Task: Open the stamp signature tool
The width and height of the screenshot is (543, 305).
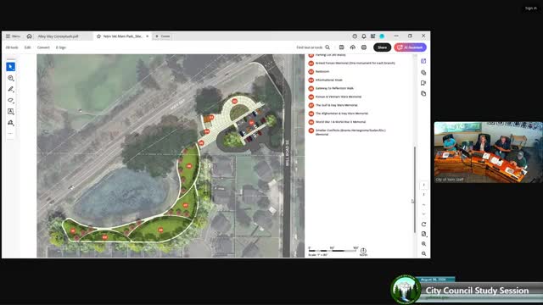Action: click(x=10, y=123)
